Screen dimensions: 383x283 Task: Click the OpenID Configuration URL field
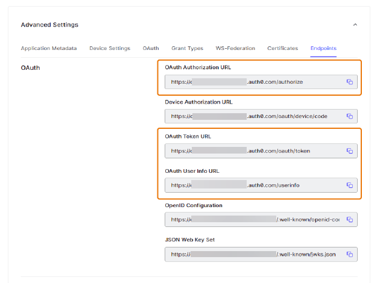pos(261,220)
